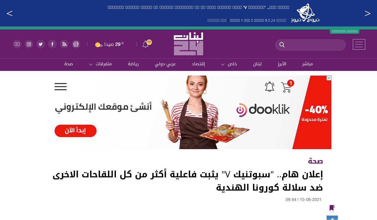Open the notifications bell with badge 66
Viewport: 377px width, 220px height.
click(146, 44)
